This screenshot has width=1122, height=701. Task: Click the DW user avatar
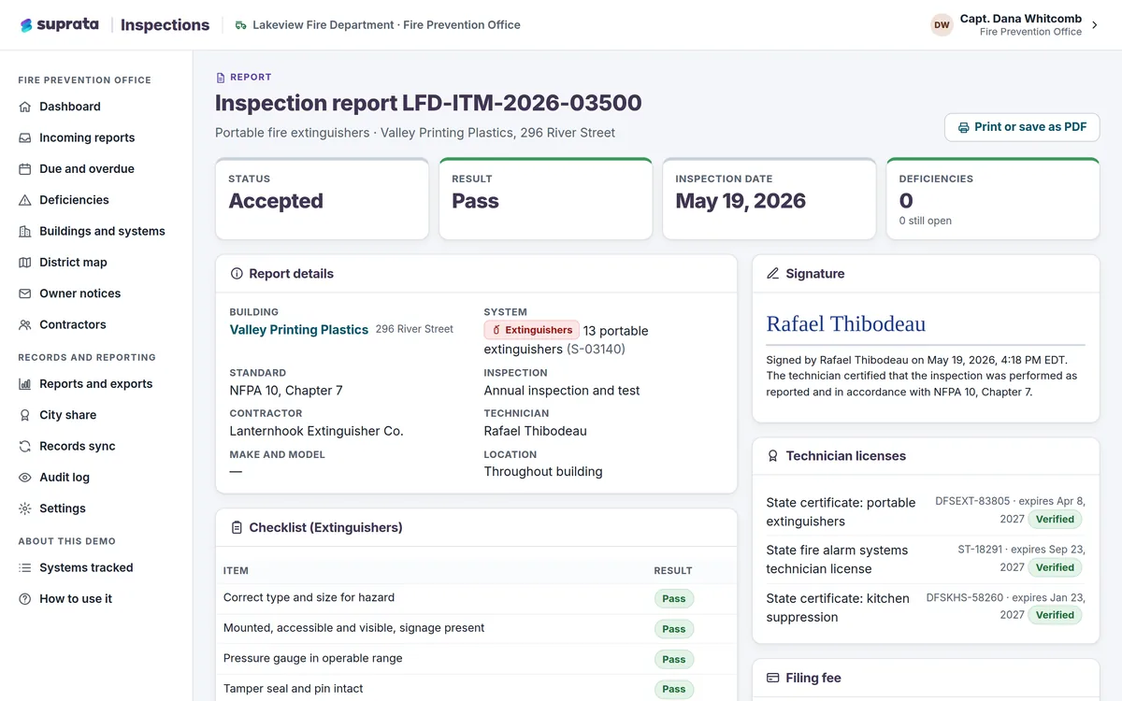coord(942,25)
